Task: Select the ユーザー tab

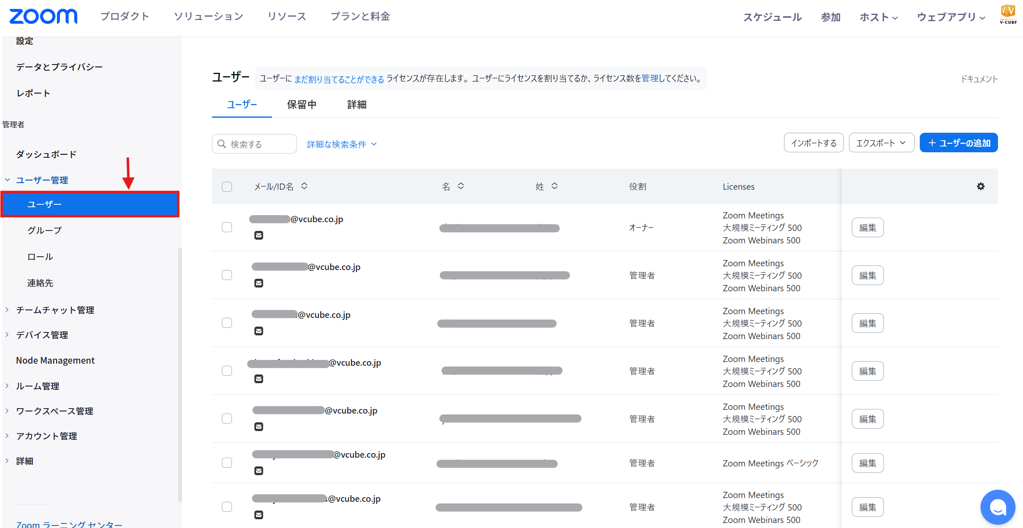Action: [242, 104]
